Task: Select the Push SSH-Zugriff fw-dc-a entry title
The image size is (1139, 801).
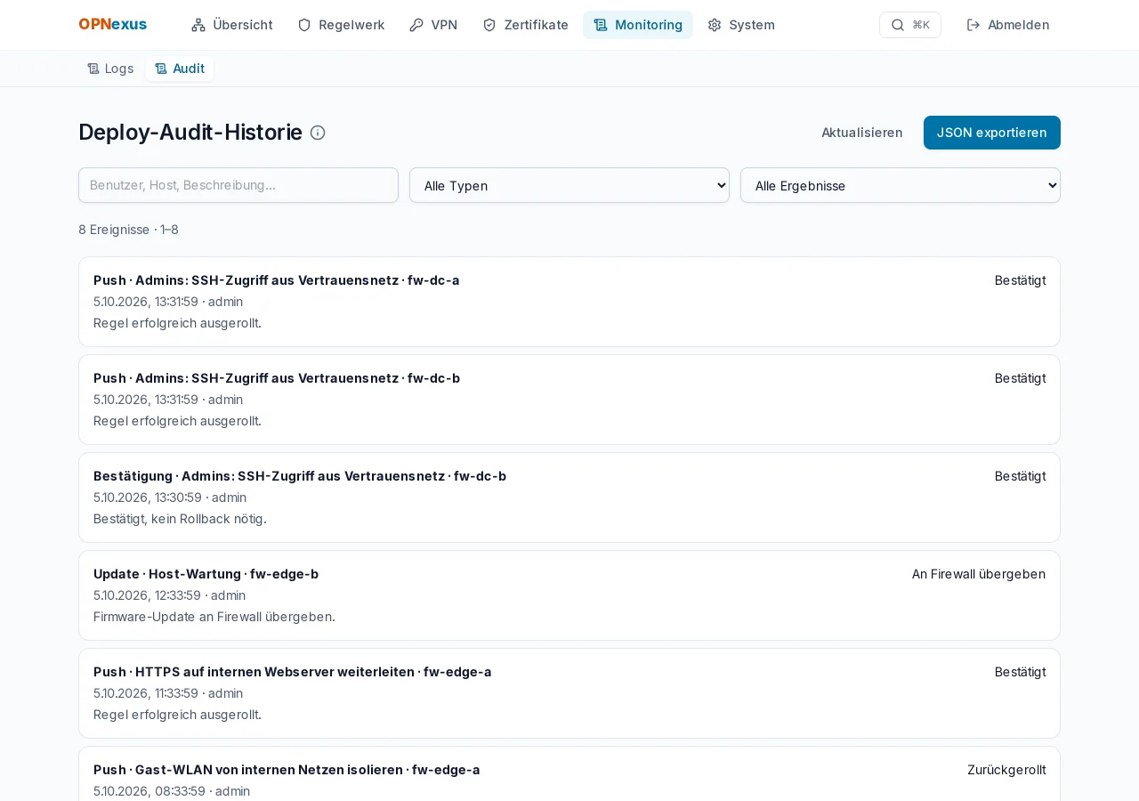Action: tap(277, 280)
